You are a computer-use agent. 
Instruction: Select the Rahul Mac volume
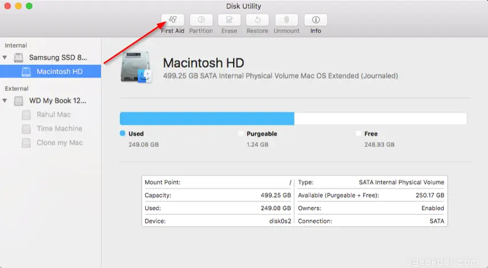coord(53,115)
